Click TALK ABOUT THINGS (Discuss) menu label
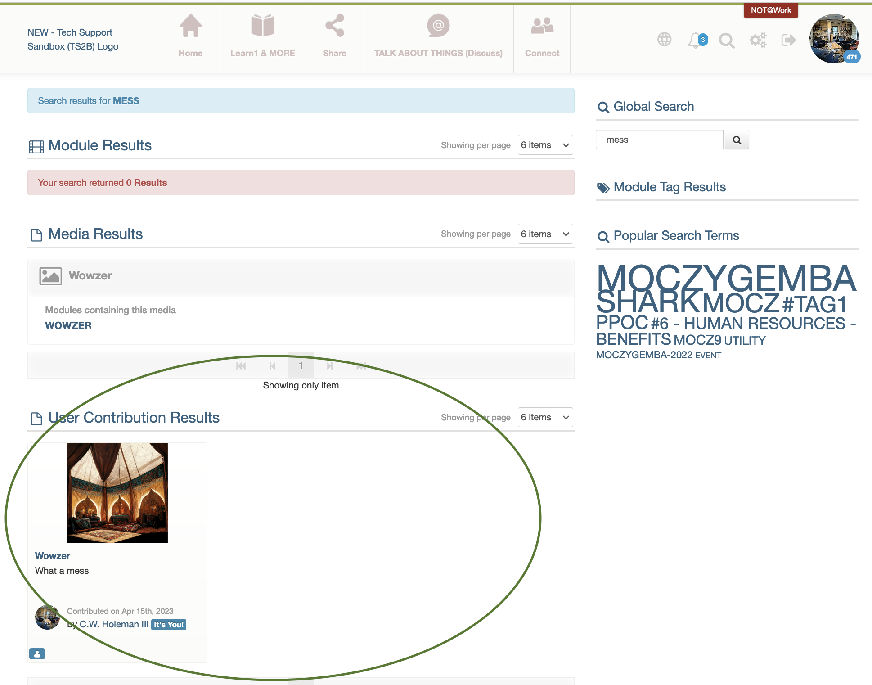Image resolution: width=872 pixels, height=685 pixels. click(438, 53)
